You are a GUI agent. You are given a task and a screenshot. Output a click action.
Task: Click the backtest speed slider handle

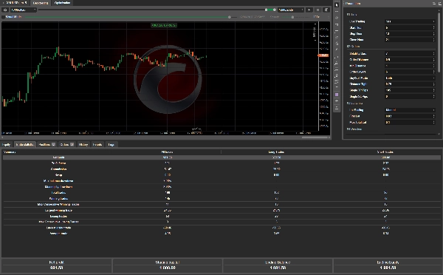[292, 17]
